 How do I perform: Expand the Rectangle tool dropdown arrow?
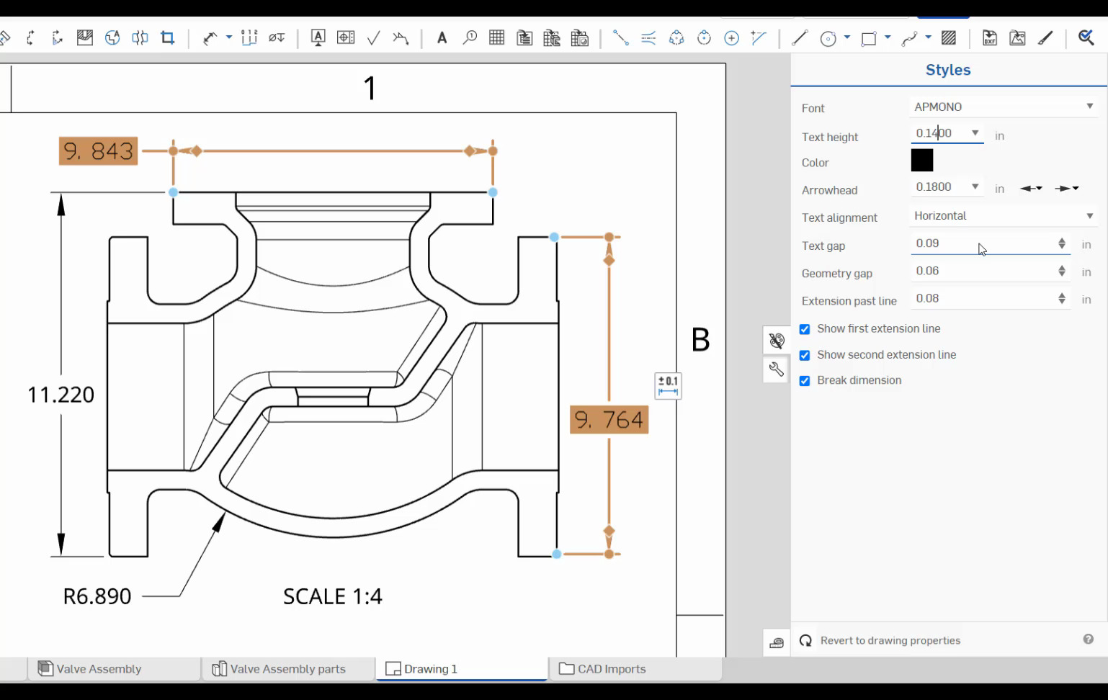(888, 37)
